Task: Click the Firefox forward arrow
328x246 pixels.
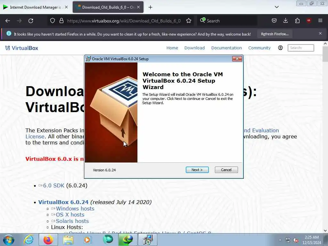Action: [x=19, y=21]
